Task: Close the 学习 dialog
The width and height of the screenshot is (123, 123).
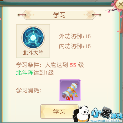Action: [x=120, y=4]
